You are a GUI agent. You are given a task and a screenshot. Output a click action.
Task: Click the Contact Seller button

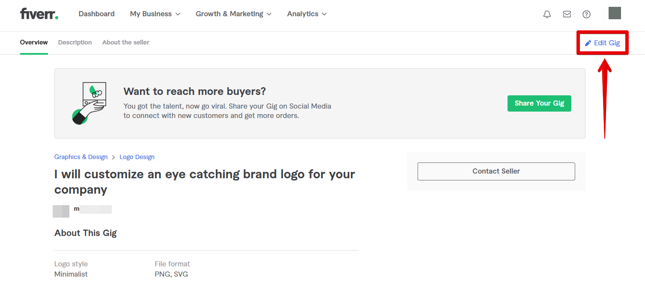[496, 171]
